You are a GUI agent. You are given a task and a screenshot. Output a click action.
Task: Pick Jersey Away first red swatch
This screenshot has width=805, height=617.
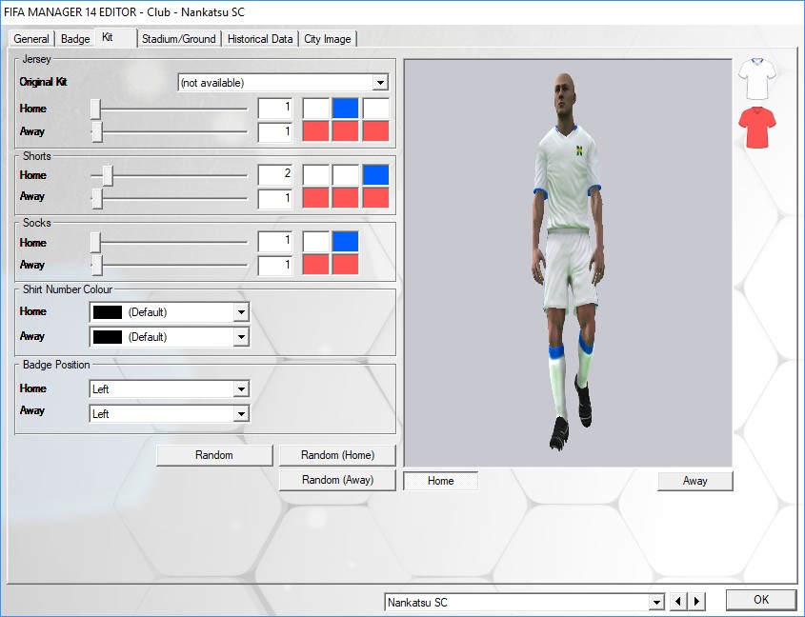click(x=315, y=131)
